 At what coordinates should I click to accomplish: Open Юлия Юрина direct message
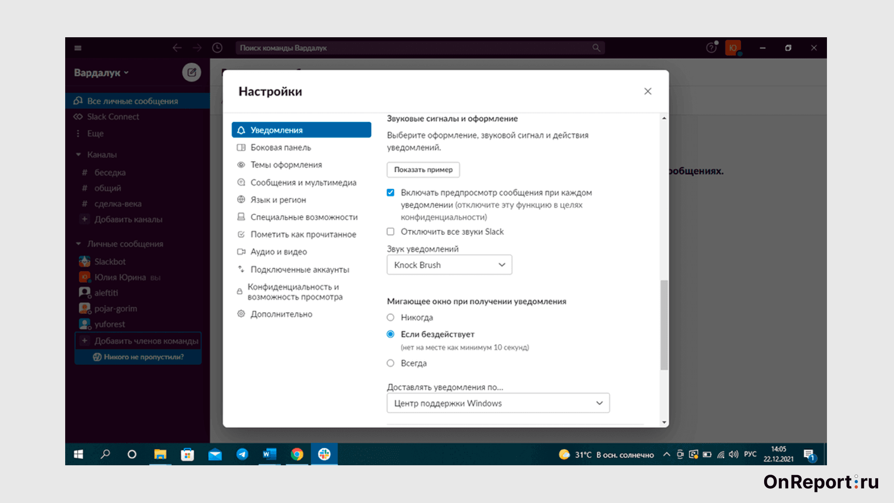tap(120, 278)
